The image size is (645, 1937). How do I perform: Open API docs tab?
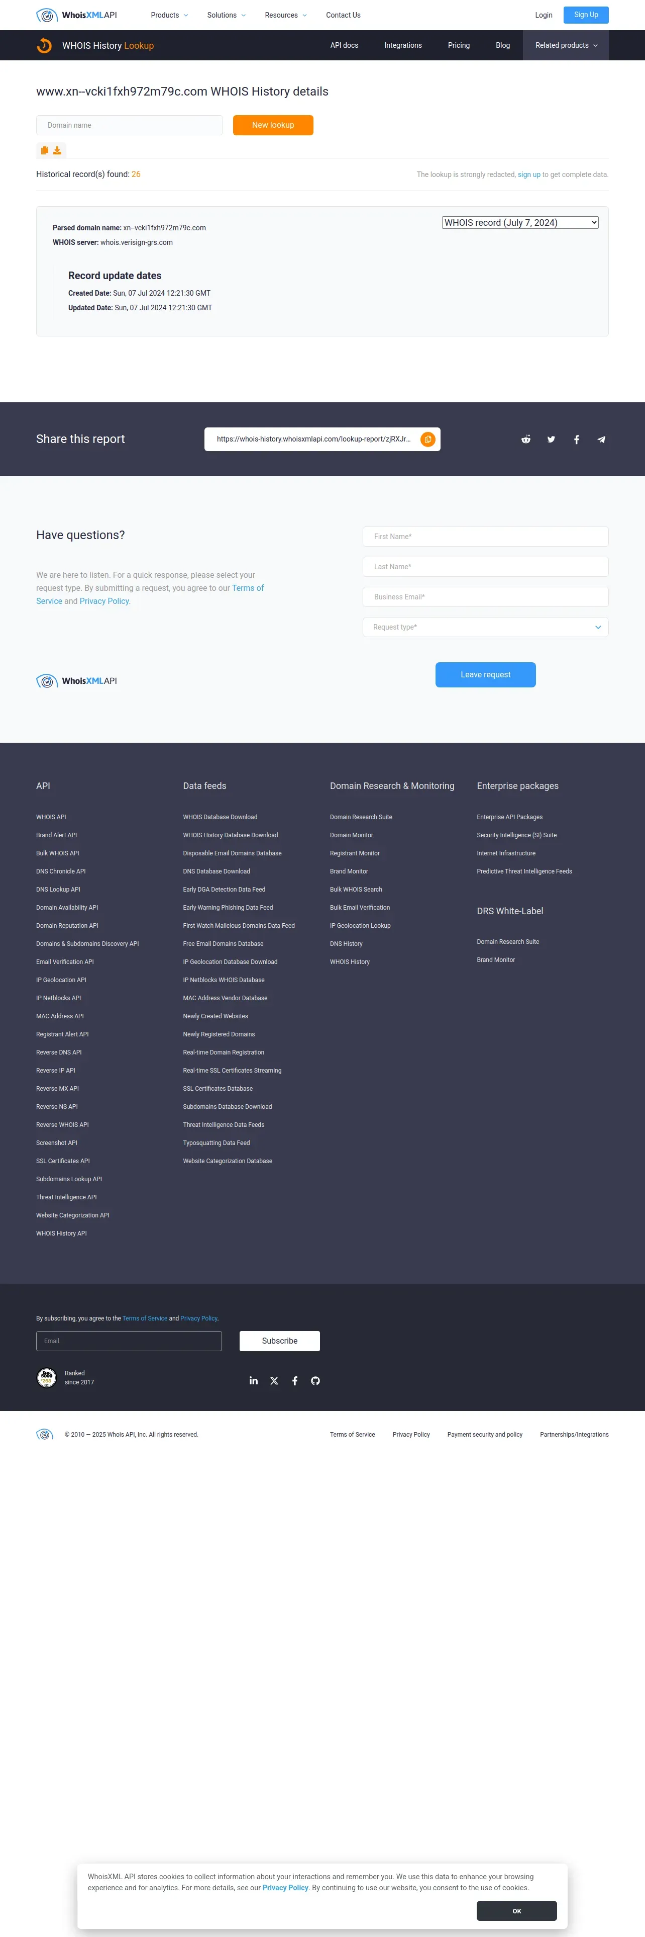pyautogui.click(x=344, y=45)
